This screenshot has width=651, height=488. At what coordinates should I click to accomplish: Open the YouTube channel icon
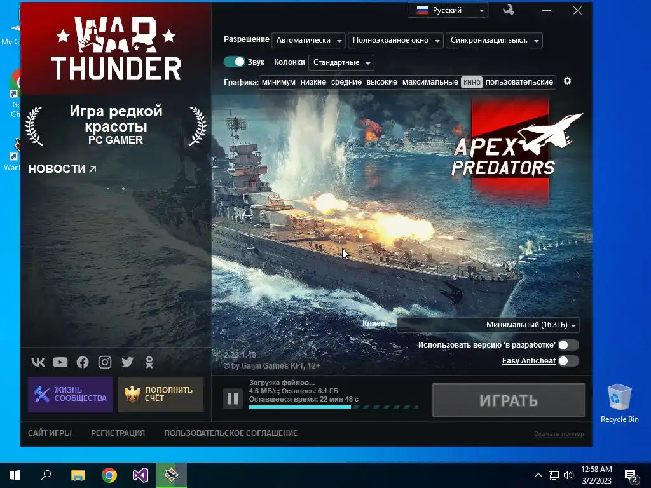pyautogui.click(x=60, y=362)
